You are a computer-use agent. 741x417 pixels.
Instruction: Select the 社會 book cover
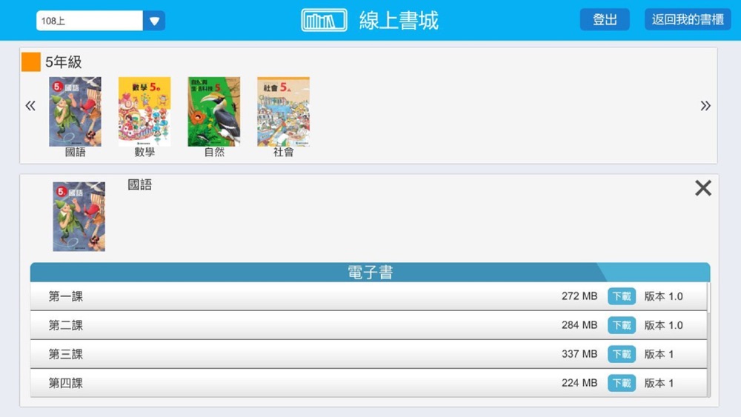point(284,111)
